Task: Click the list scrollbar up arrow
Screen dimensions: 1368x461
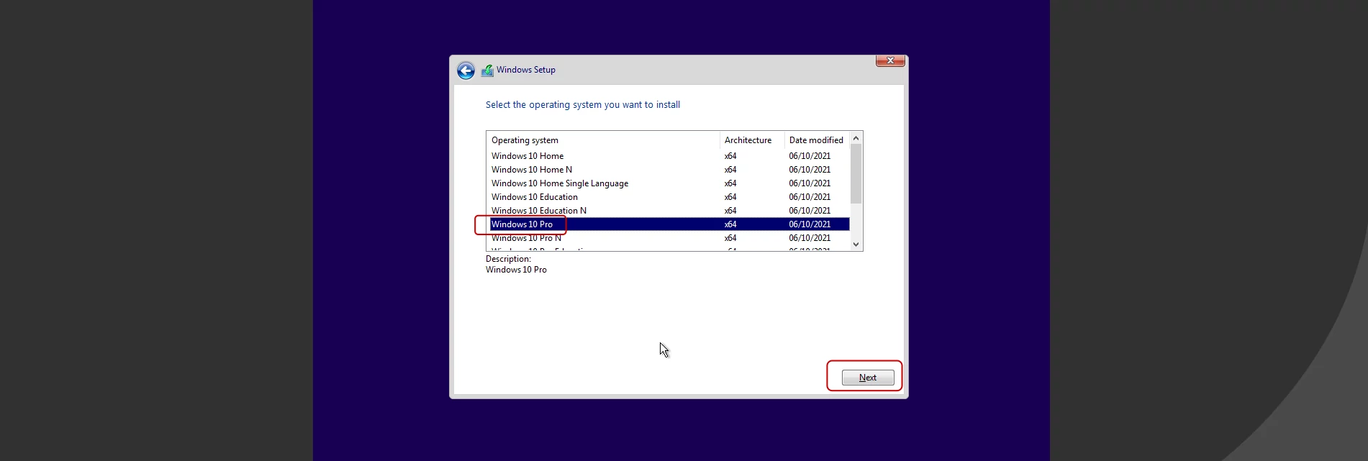Action: coord(856,138)
